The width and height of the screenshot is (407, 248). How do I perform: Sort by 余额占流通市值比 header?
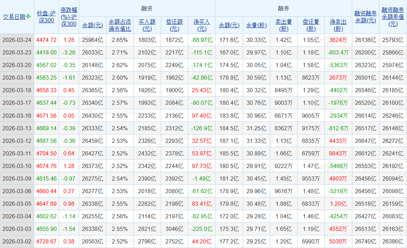[x=120, y=25]
